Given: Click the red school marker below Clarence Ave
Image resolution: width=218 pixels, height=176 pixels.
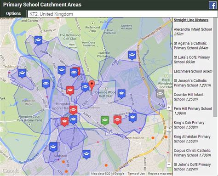Looking at the screenshot, I should (118, 120).
